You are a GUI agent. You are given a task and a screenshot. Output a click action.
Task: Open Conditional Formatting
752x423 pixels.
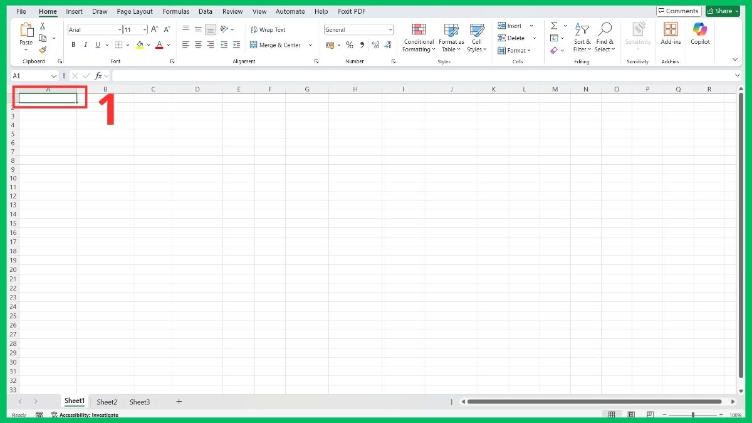(x=418, y=38)
